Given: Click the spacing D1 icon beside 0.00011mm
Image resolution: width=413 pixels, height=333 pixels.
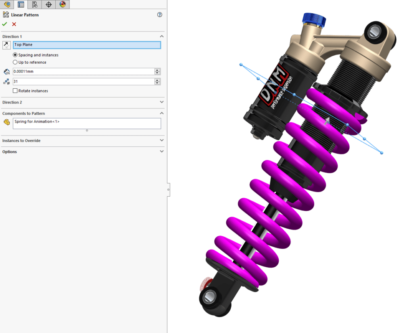Looking at the screenshot, I should click(x=6, y=71).
